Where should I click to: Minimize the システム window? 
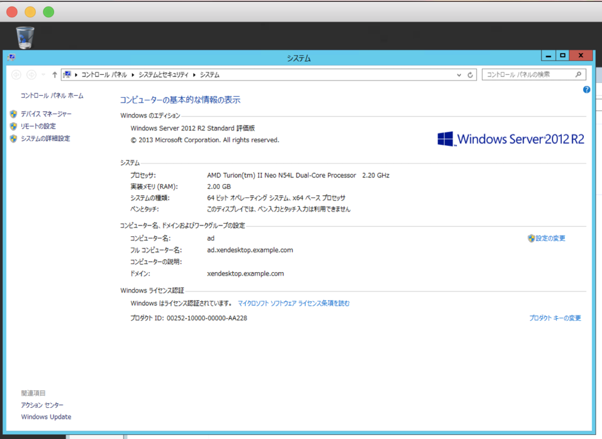[x=549, y=56]
